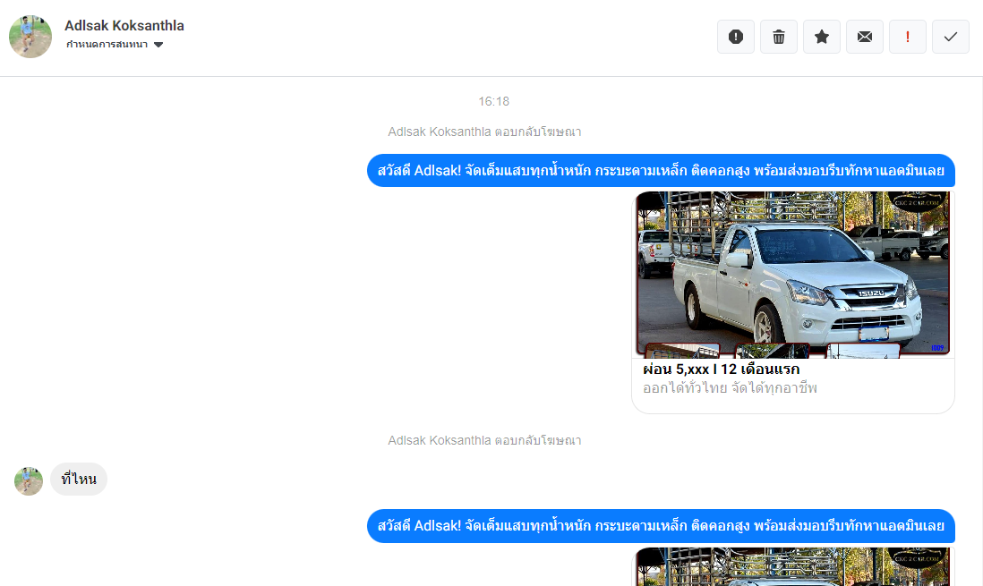Delete the conversation with the trash icon
This screenshot has width=983, height=586.
coord(779,37)
